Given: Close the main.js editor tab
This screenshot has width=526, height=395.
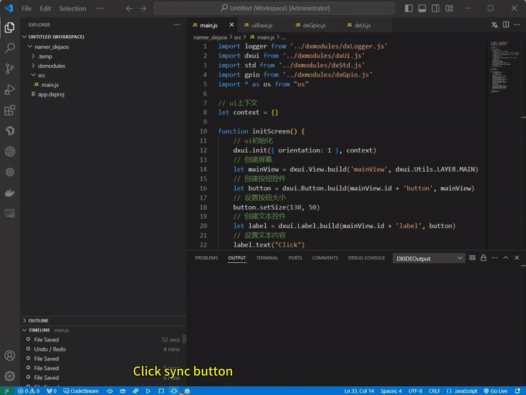Looking at the screenshot, I should [x=231, y=25].
